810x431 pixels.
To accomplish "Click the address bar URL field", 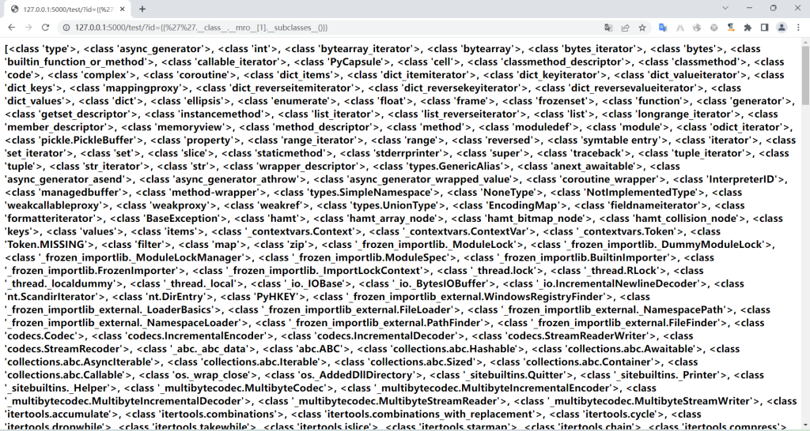I will point(316,28).
